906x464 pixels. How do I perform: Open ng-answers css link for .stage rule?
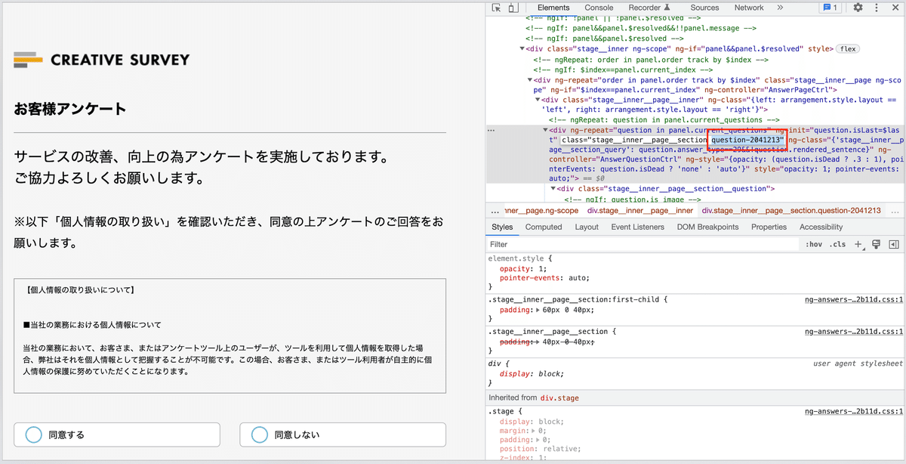click(x=853, y=411)
